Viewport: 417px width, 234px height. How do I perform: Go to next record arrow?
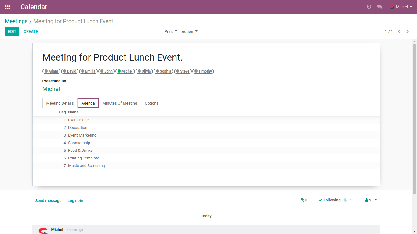408,31
